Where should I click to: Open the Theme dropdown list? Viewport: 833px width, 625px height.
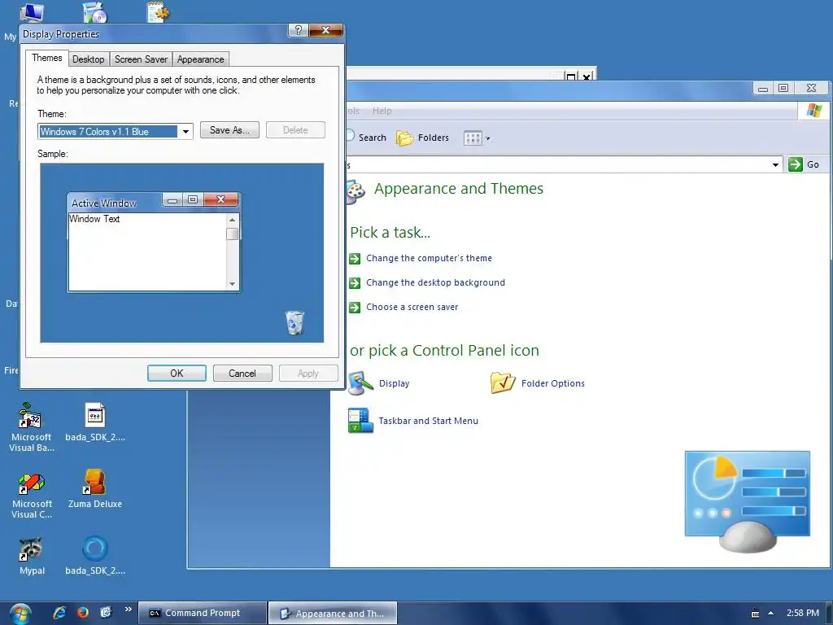[185, 131]
